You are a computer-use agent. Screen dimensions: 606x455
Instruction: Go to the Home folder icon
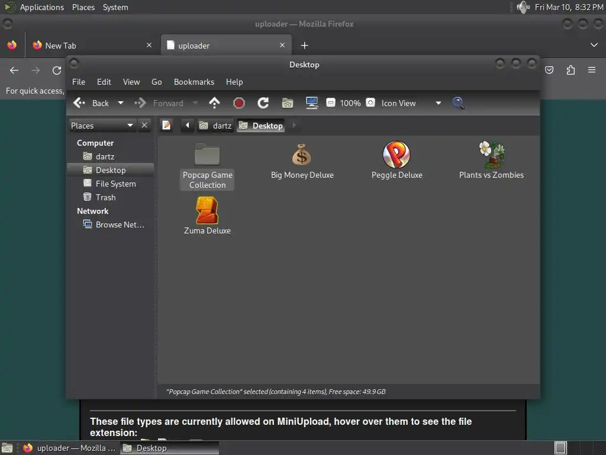288,103
